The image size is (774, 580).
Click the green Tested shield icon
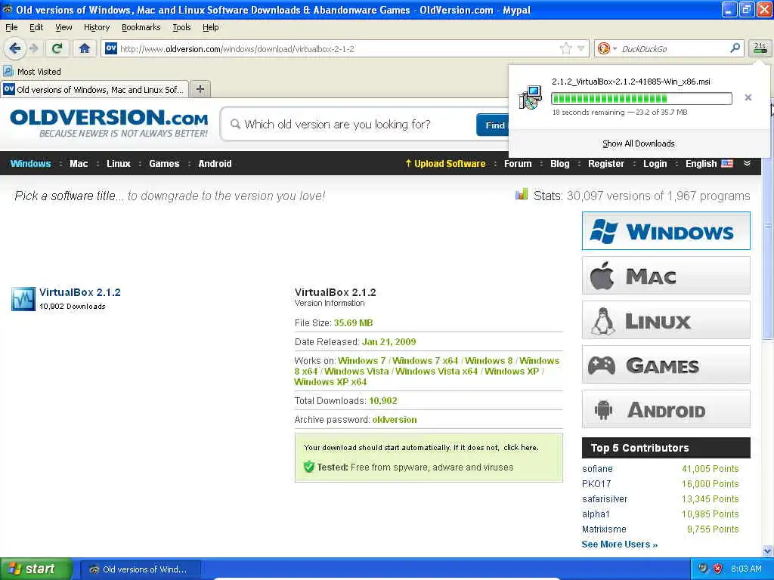(x=309, y=467)
